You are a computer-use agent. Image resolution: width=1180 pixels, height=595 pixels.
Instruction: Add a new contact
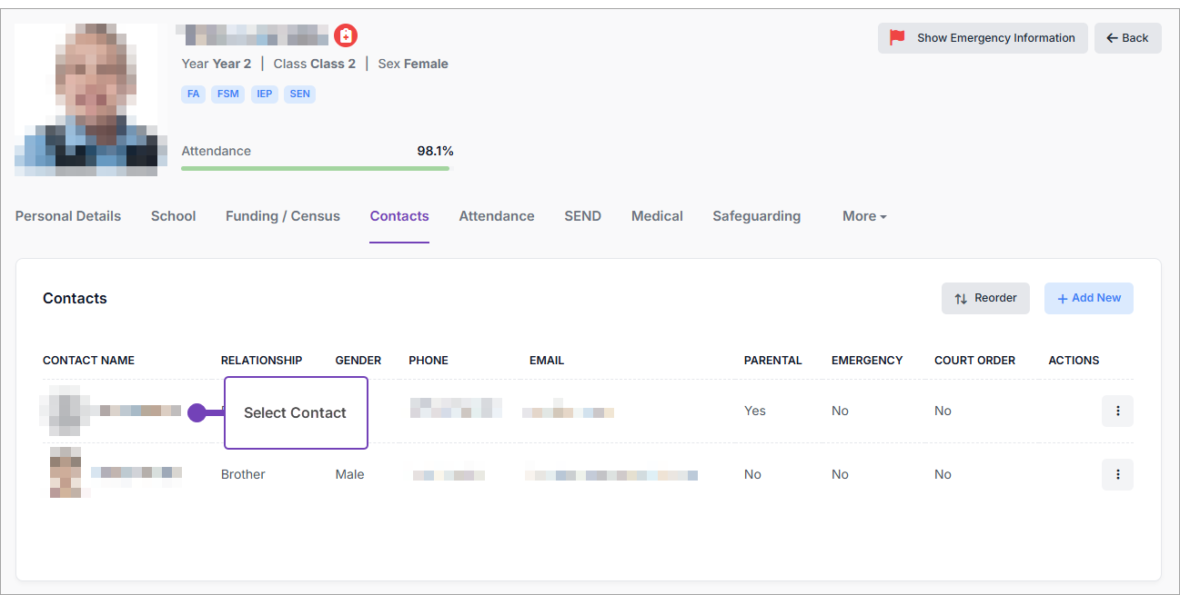[x=1088, y=298]
